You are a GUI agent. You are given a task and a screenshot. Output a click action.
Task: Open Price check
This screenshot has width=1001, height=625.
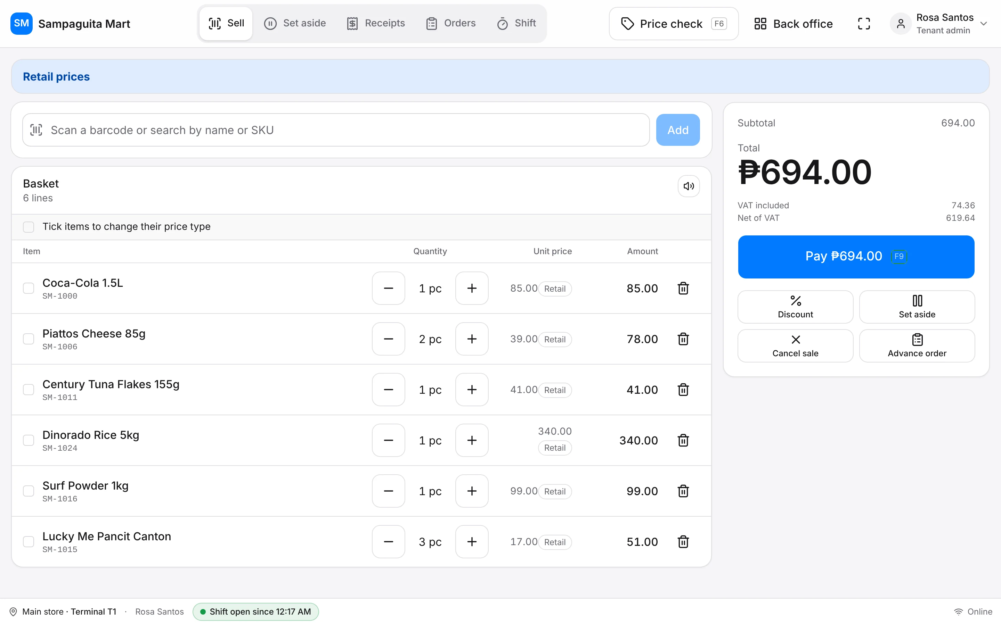(673, 24)
